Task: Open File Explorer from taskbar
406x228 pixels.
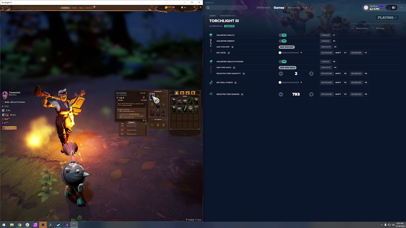Action: click(12, 225)
